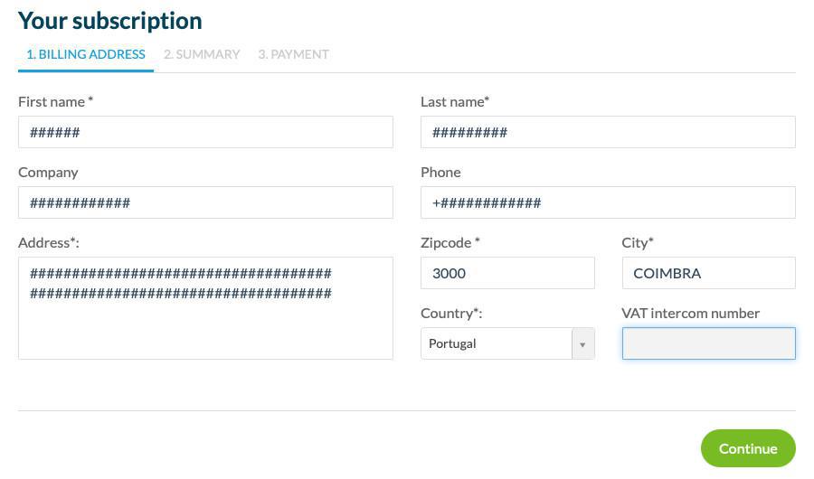Click the "VAT intercom number" label
This screenshot has width=814, height=479.
pos(690,313)
